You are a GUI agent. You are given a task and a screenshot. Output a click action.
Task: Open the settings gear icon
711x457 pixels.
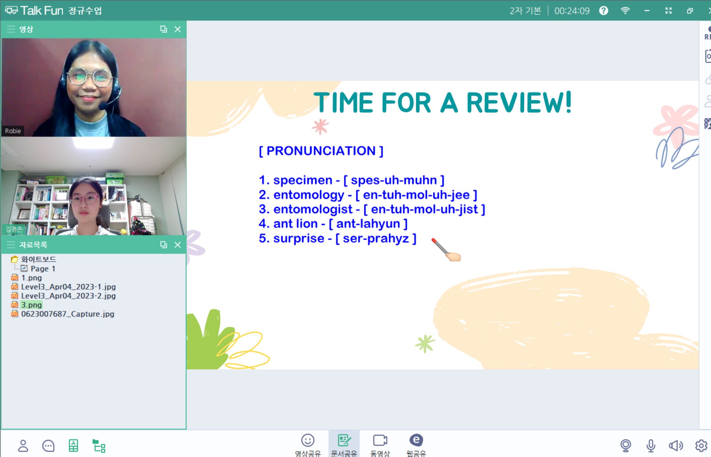click(701, 446)
